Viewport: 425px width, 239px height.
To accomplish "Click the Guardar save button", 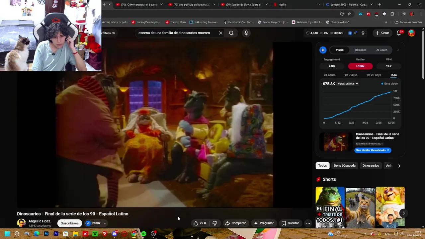I will pos(290,223).
